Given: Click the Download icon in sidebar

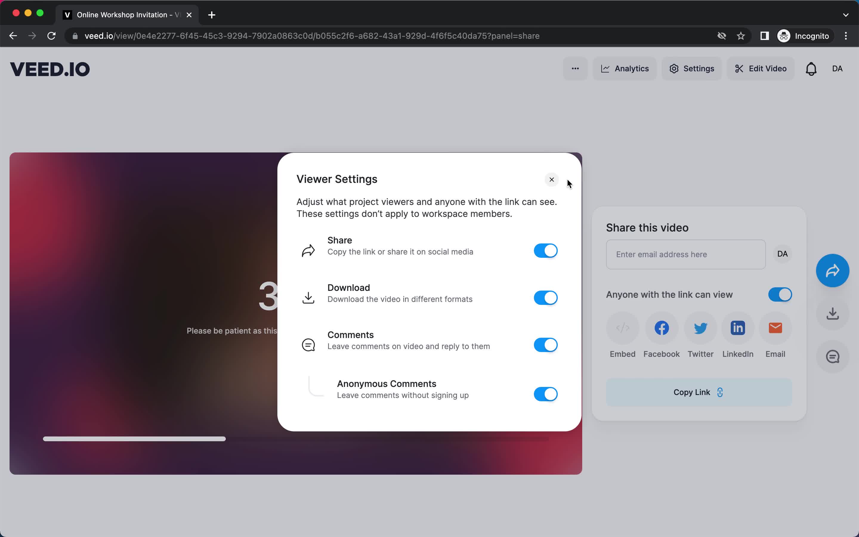Looking at the screenshot, I should (832, 313).
